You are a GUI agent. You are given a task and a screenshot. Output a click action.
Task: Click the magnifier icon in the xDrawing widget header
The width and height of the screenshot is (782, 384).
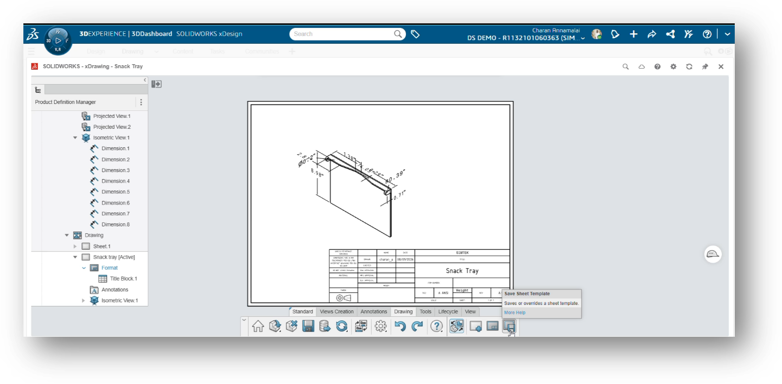[625, 67]
